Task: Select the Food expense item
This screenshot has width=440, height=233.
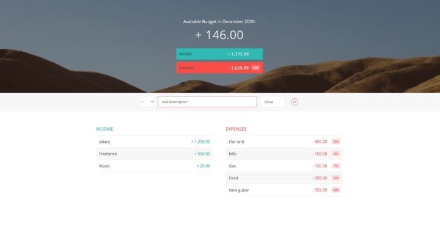Action: [x=284, y=178]
